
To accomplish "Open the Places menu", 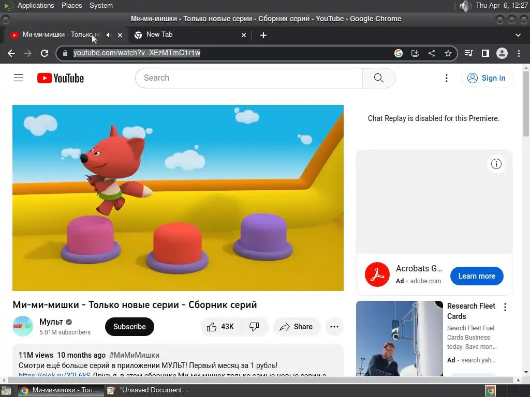I will (71, 5).
